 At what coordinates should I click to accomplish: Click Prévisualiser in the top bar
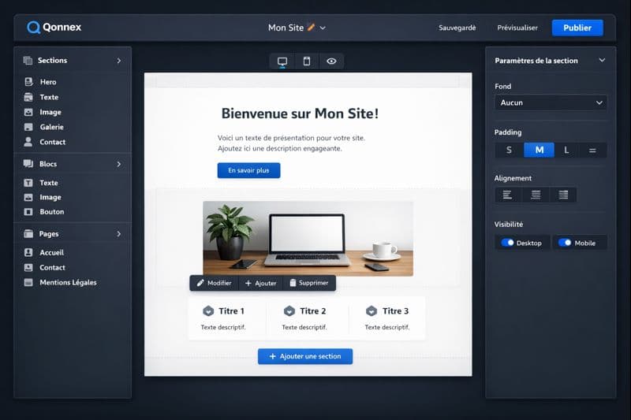[517, 28]
